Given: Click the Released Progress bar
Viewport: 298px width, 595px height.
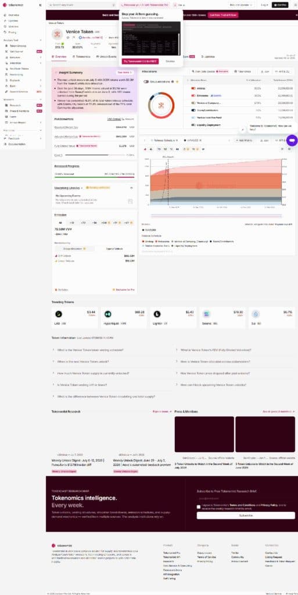Looking at the screenshot, I should [x=95, y=177].
